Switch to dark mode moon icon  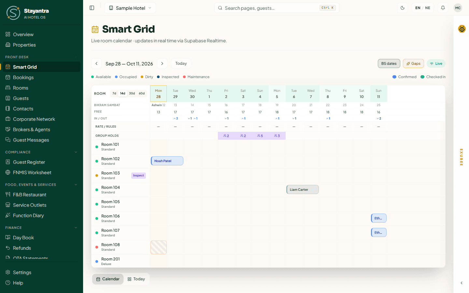(403, 8)
